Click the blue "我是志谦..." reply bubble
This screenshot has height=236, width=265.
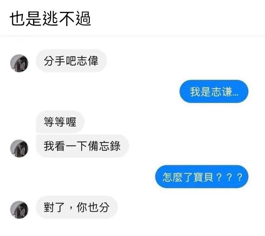(214, 91)
